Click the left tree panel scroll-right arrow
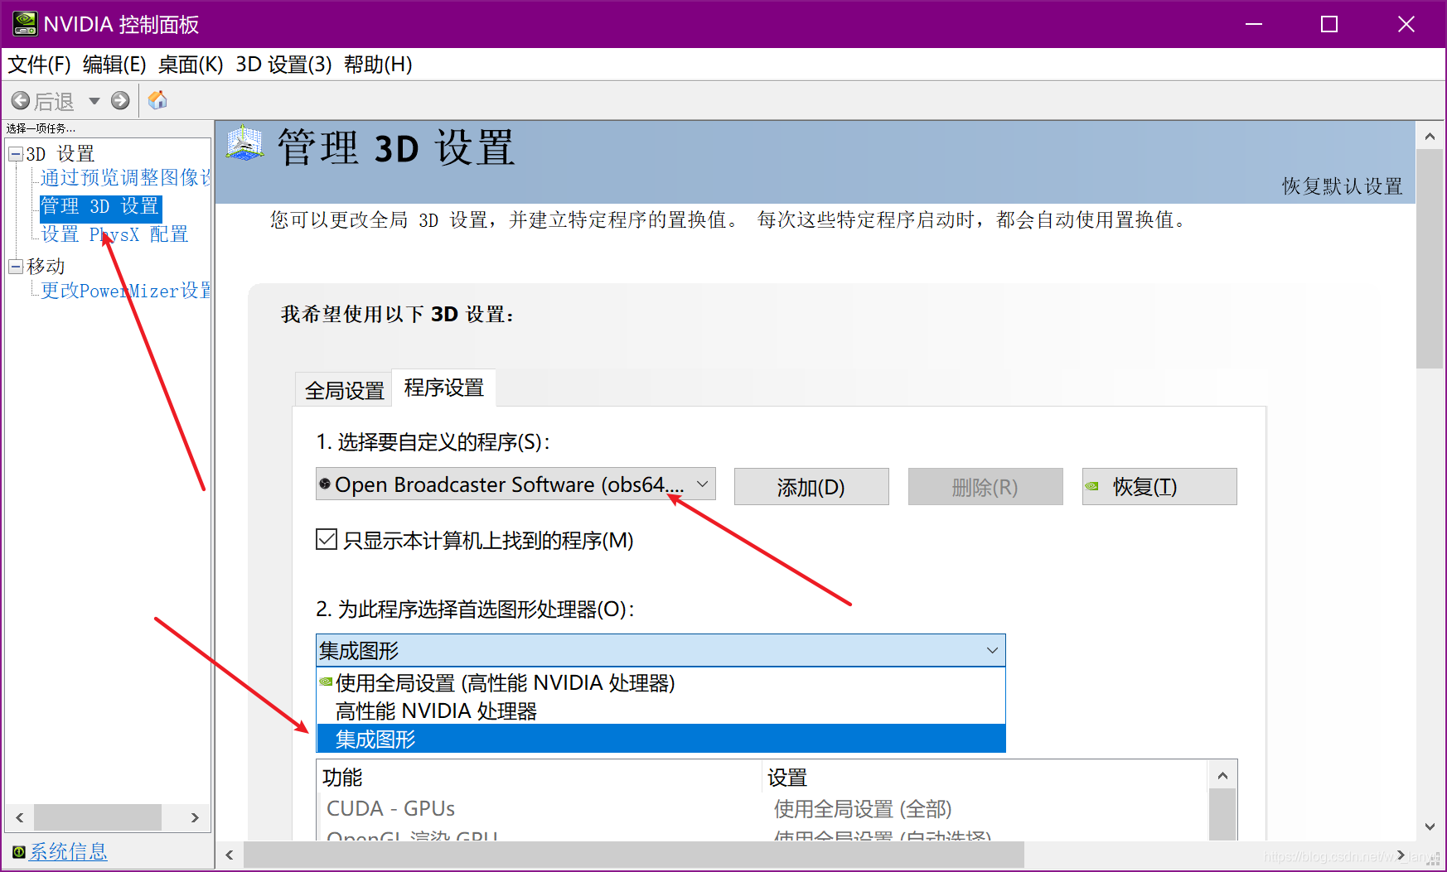The width and height of the screenshot is (1447, 872). pos(195,817)
